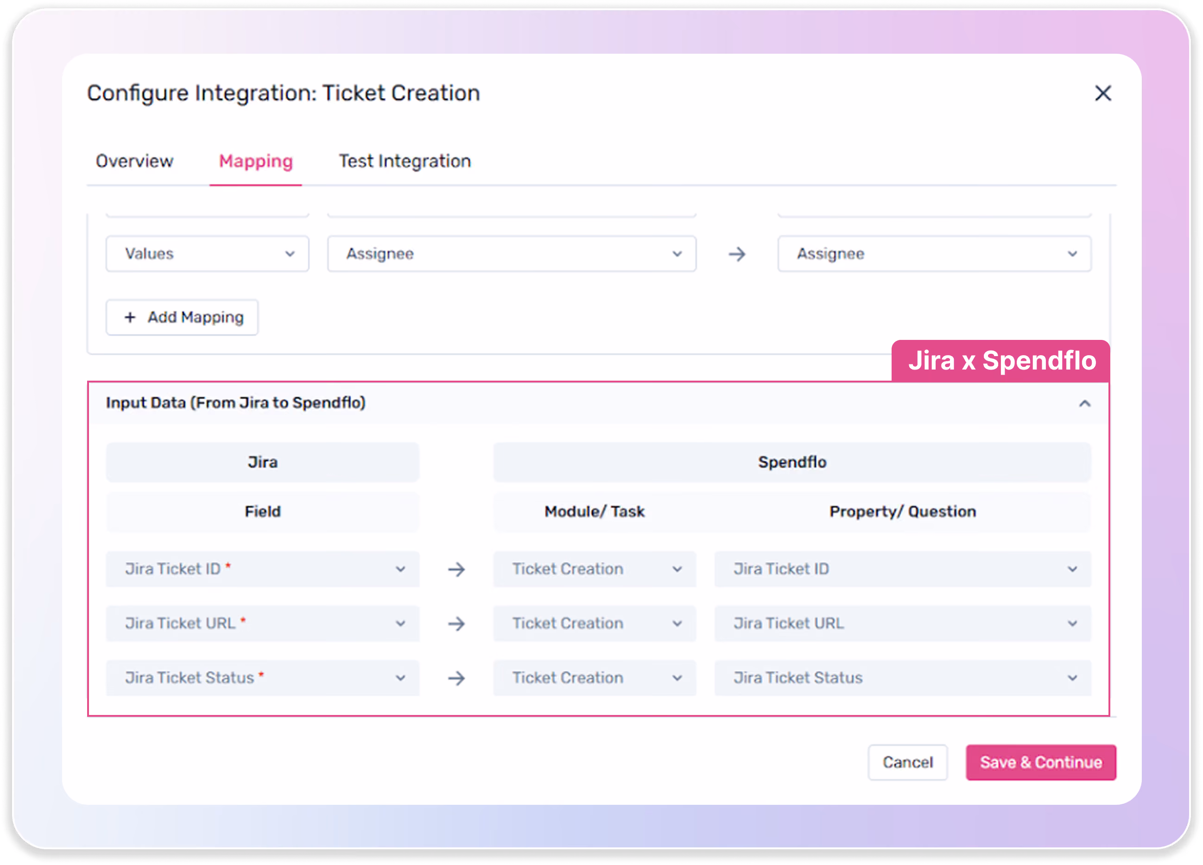Open the left Assignee dropdown
Viewport: 1203px width, 865px height.
coord(512,254)
